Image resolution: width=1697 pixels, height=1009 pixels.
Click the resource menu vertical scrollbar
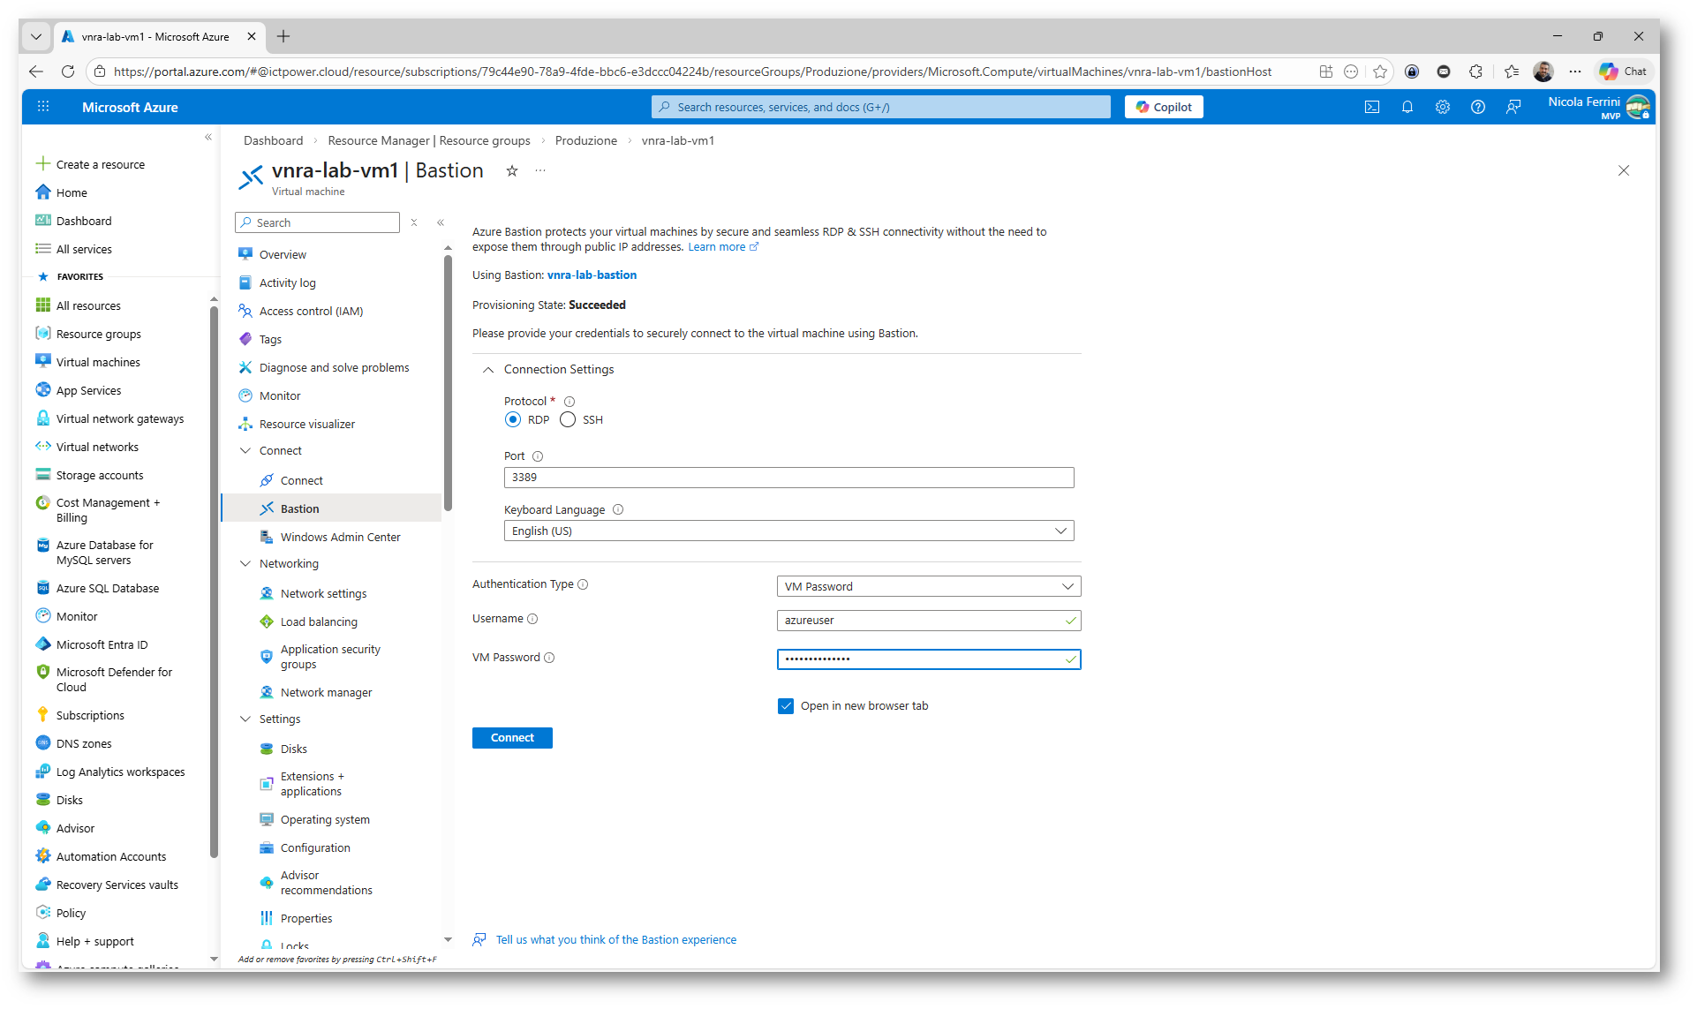pyautogui.click(x=448, y=384)
